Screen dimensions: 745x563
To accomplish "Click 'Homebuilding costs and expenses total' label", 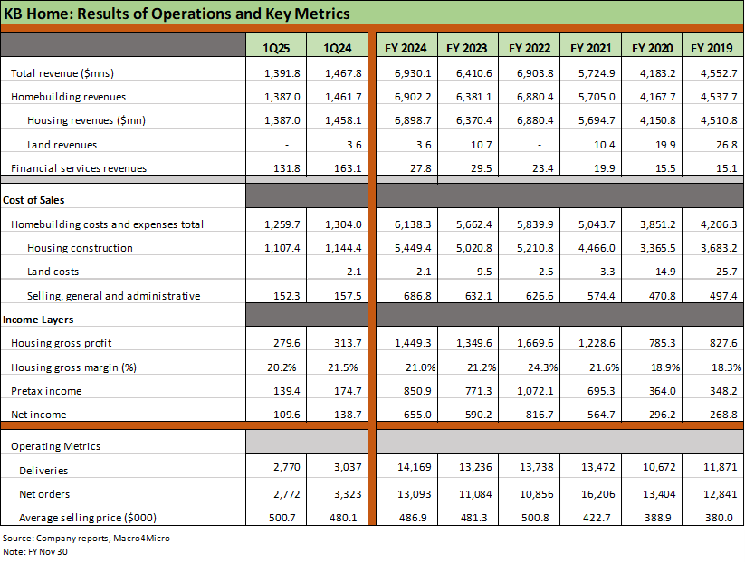I will click(108, 224).
